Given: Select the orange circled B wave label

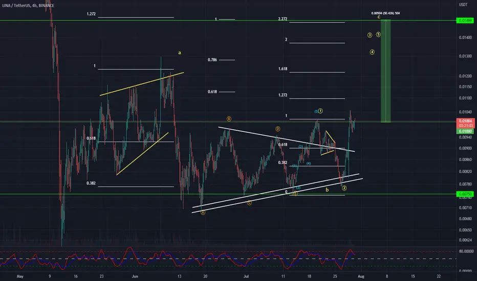Looking at the screenshot, I should [229, 119].
